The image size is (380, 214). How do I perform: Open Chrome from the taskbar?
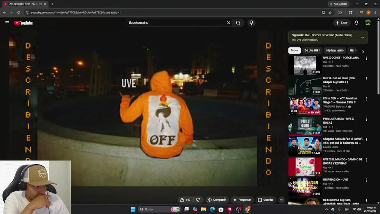[247, 209]
